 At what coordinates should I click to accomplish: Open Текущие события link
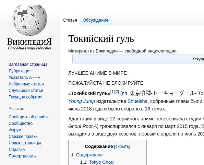coord(25,97)
